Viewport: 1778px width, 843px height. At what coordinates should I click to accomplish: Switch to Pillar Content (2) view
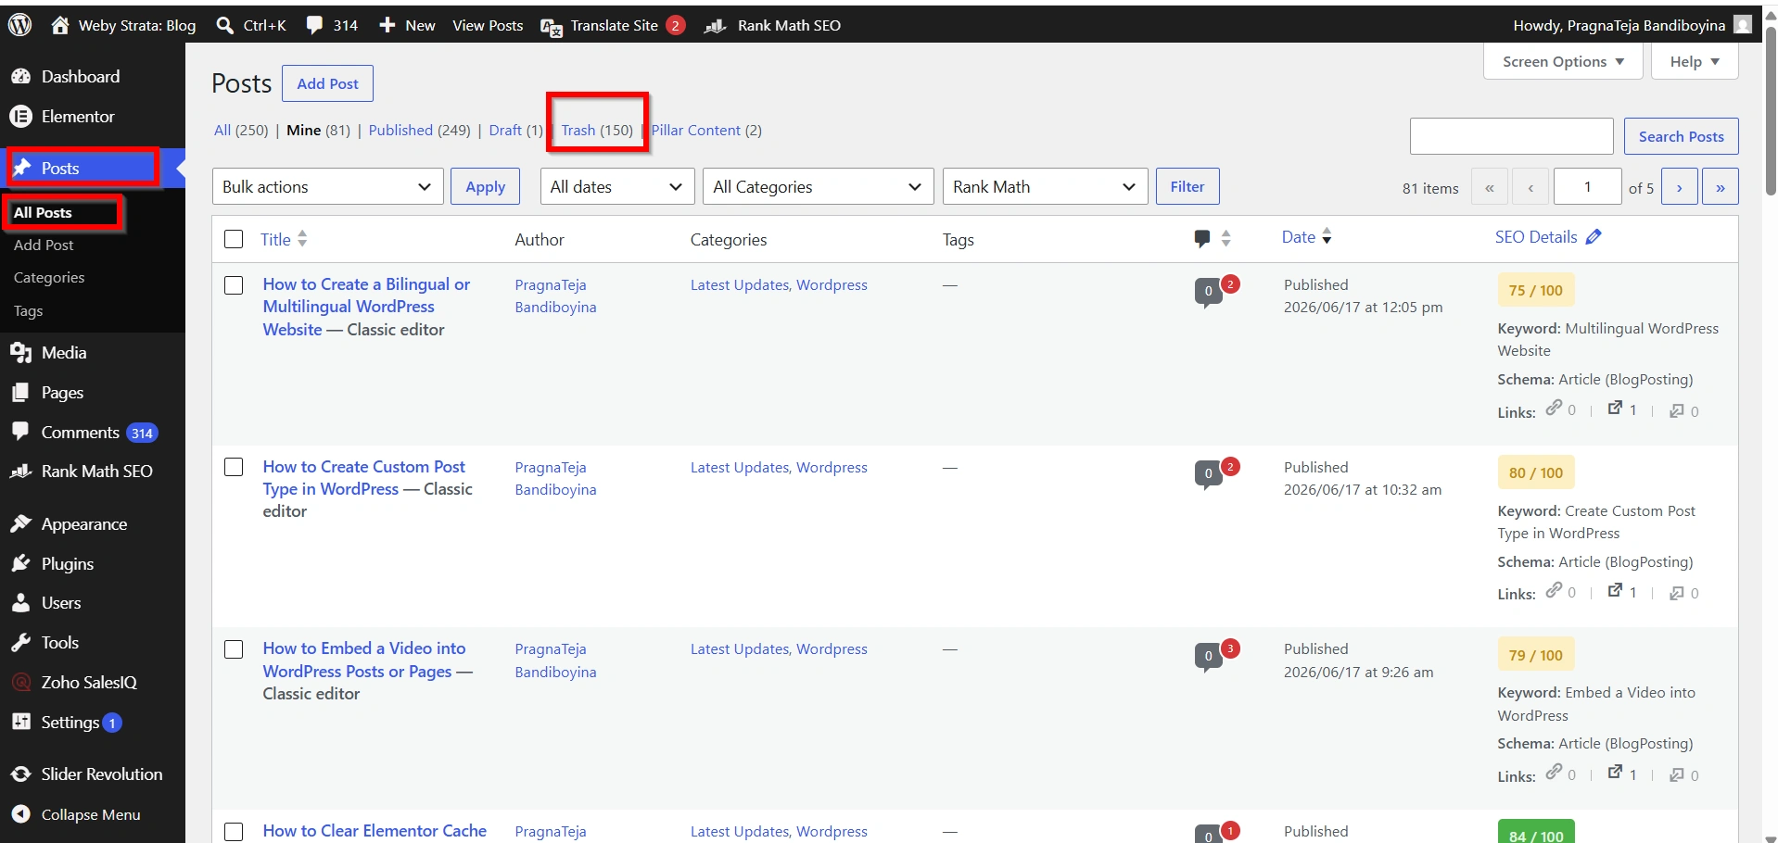pos(706,130)
